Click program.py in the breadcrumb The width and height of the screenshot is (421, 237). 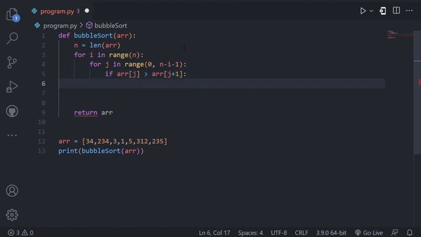(60, 26)
